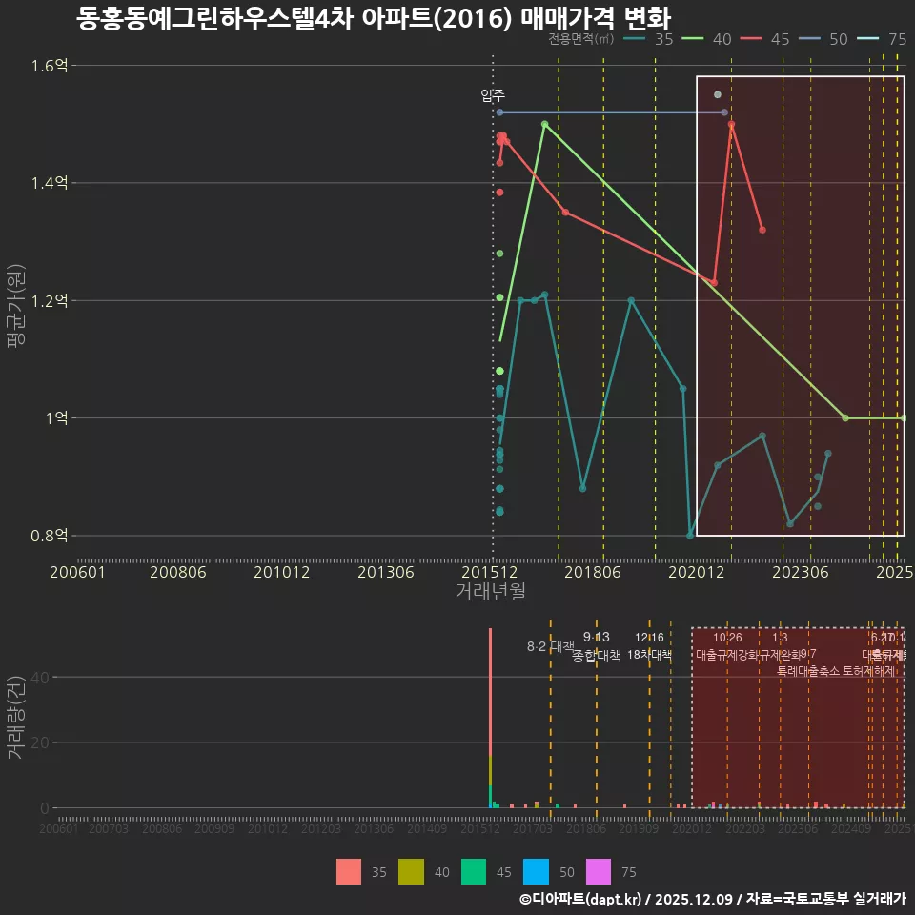This screenshot has height=915, width=915.
Task: Select the red 45㎡ line icon in legend
Action: point(750,40)
